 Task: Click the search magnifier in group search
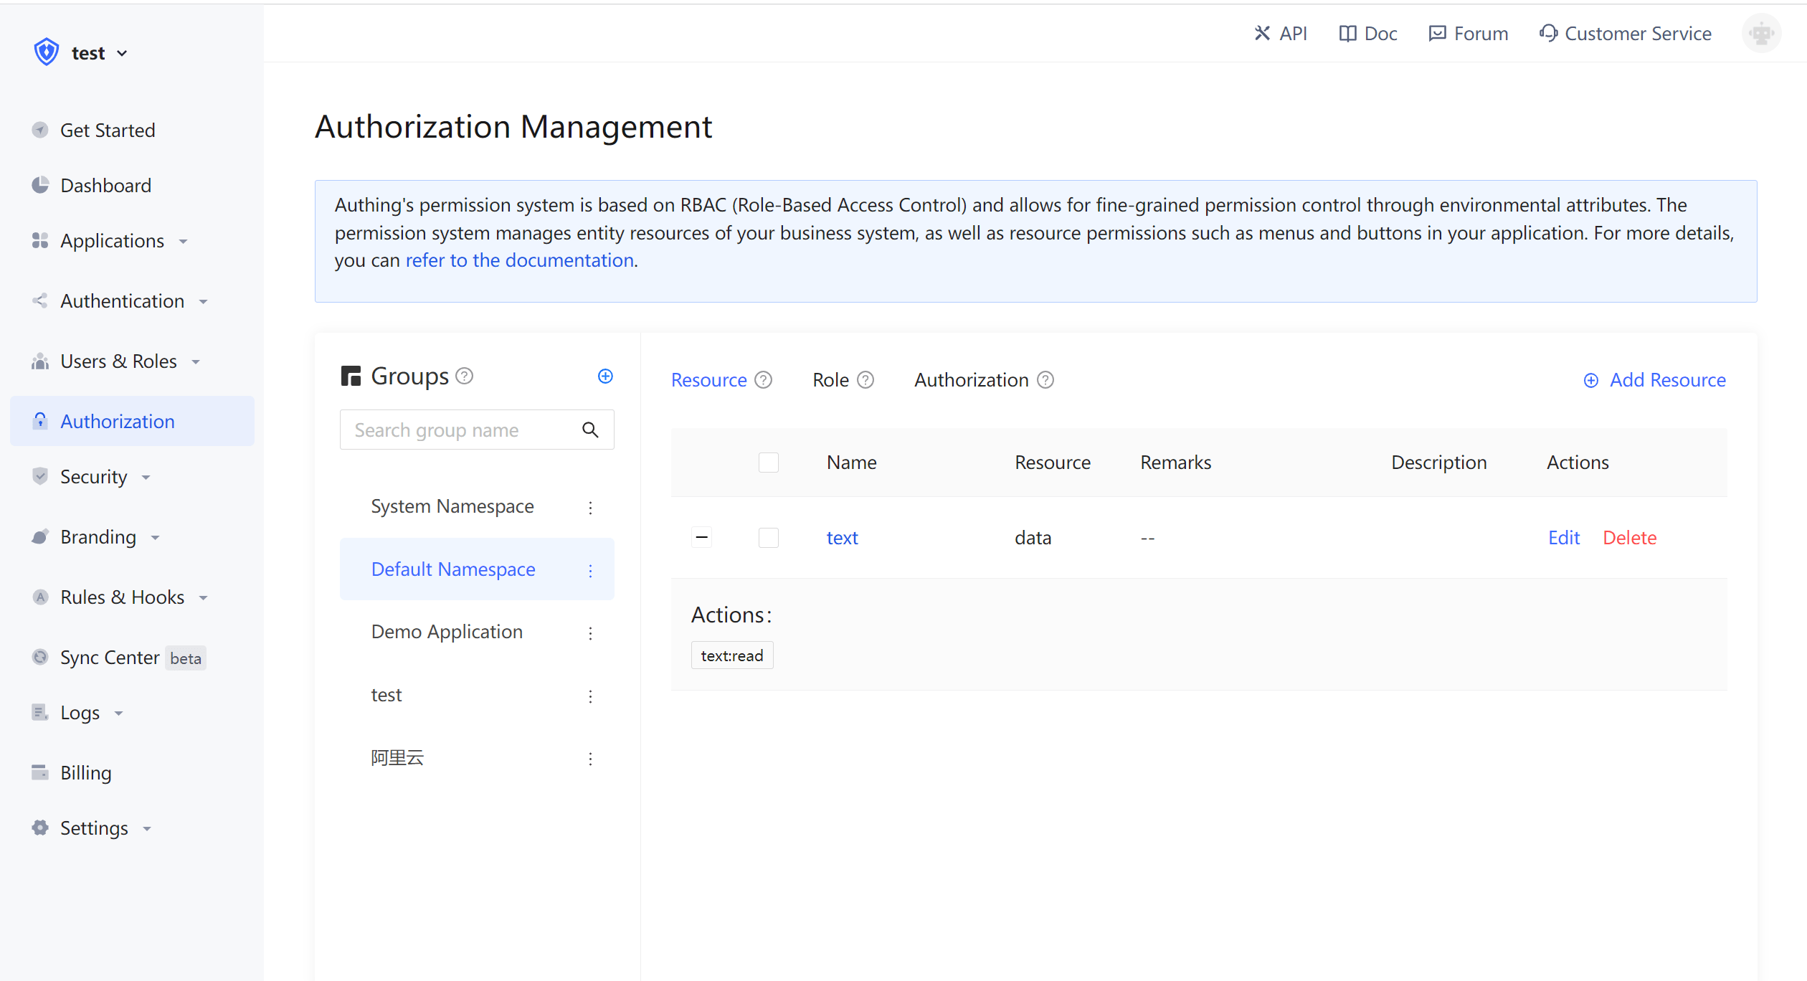[591, 429]
